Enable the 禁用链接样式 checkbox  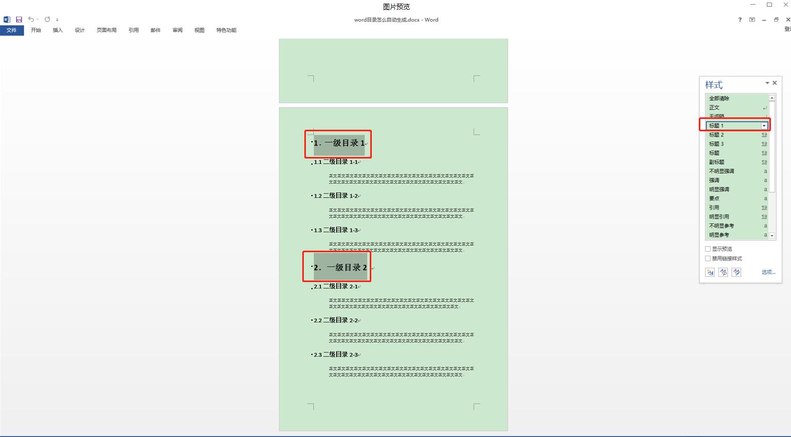coord(708,258)
